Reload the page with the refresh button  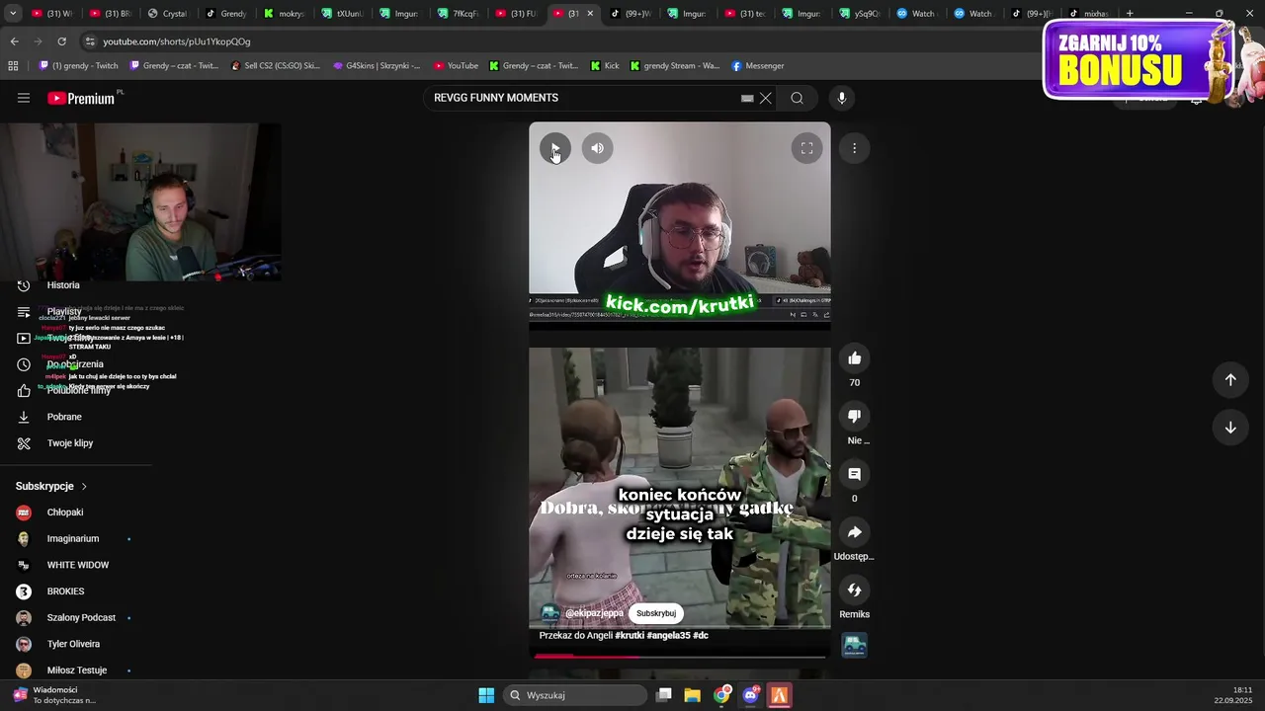tap(61, 41)
